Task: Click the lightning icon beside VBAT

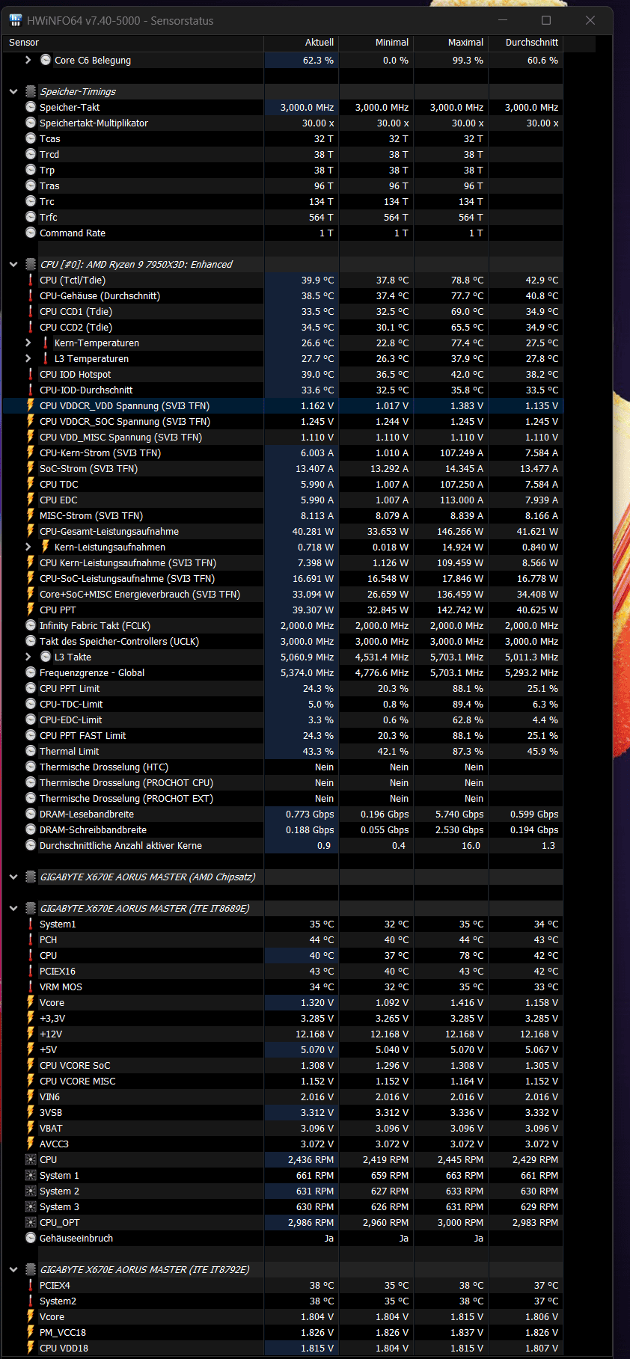Action: point(31,1128)
